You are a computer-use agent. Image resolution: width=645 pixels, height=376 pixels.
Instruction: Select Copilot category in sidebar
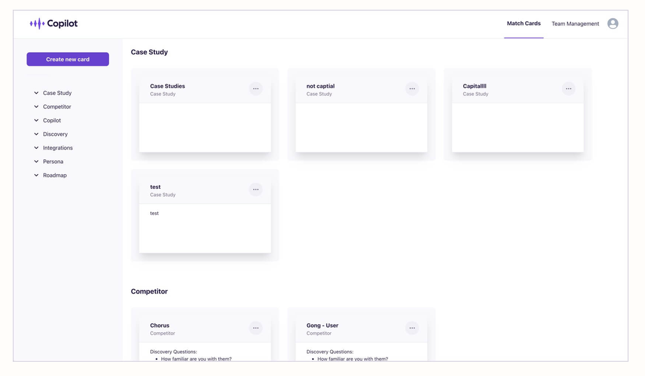click(x=52, y=121)
